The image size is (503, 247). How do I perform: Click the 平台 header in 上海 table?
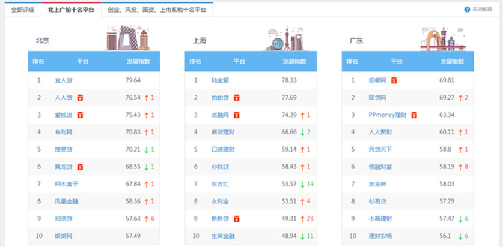pyautogui.click(x=240, y=61)
